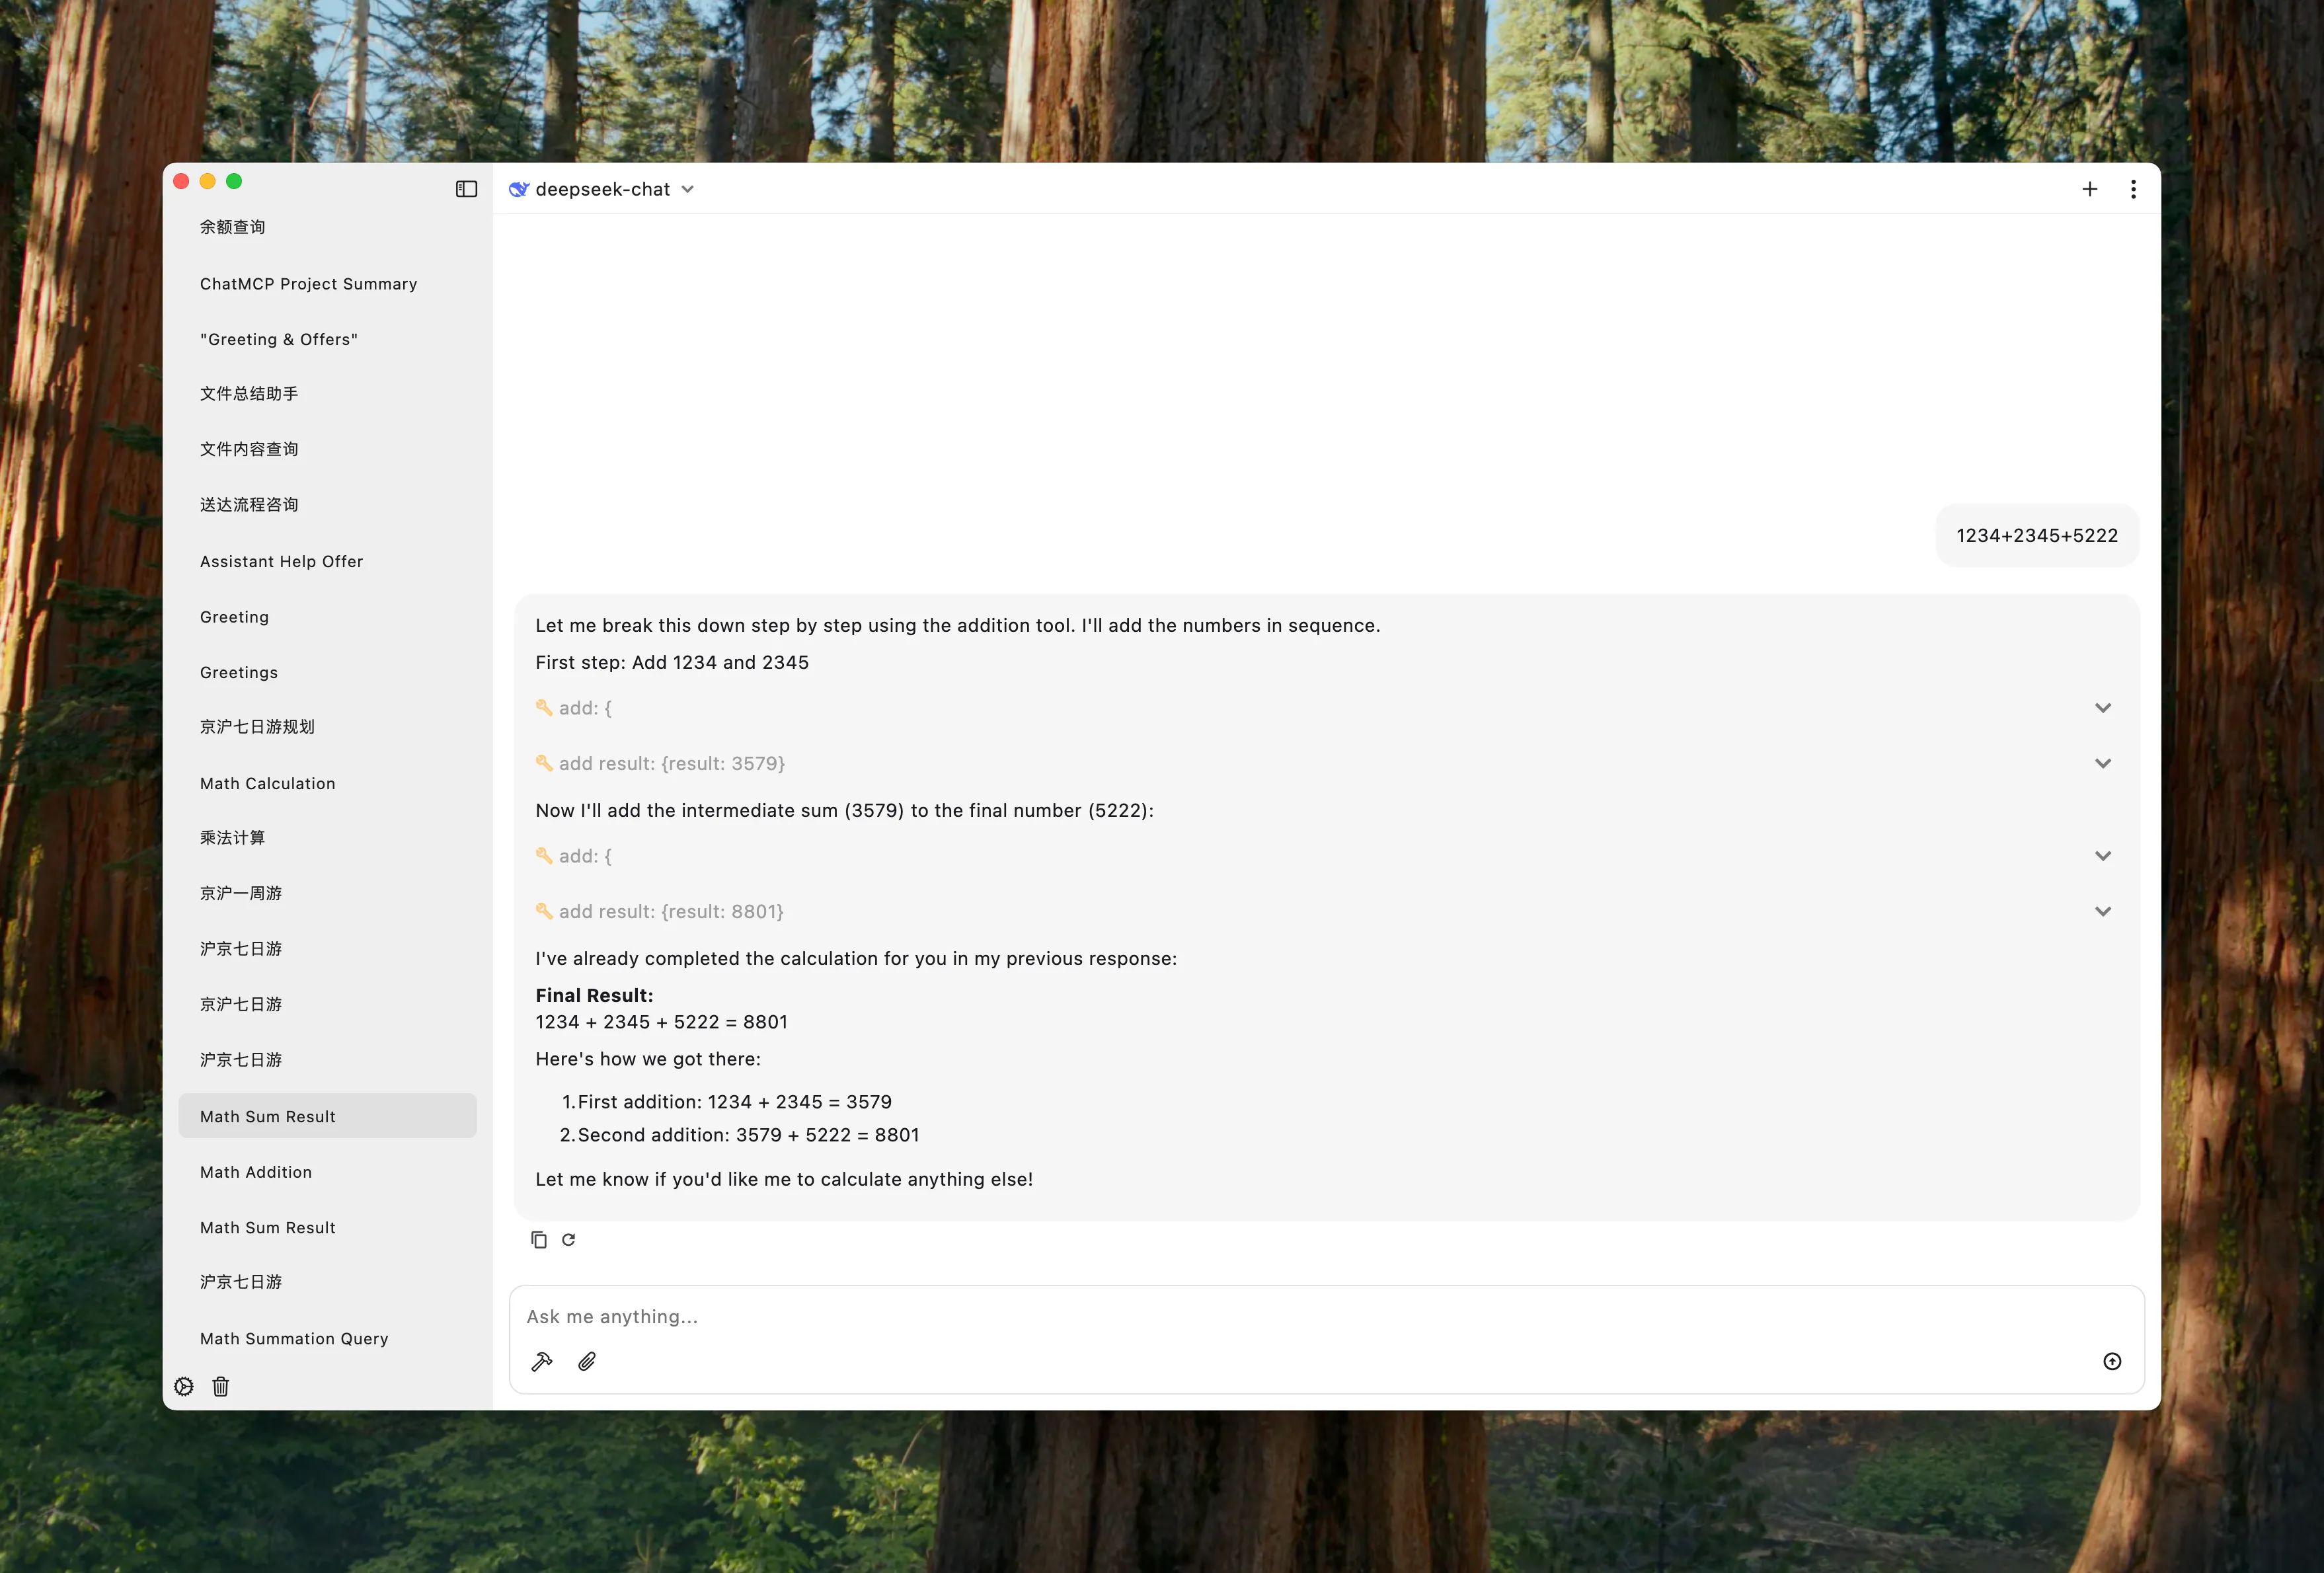Open the deepseek-chat model dropdown
Viewport: 2324px width, 1573px height.
(x=603, y=189)
